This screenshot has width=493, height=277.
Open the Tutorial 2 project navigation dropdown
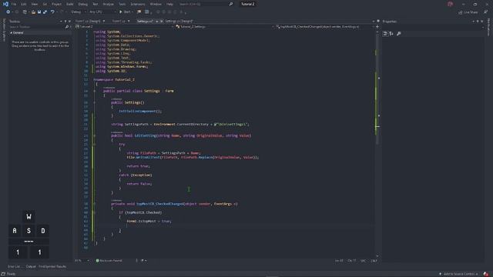click(125, 27)
